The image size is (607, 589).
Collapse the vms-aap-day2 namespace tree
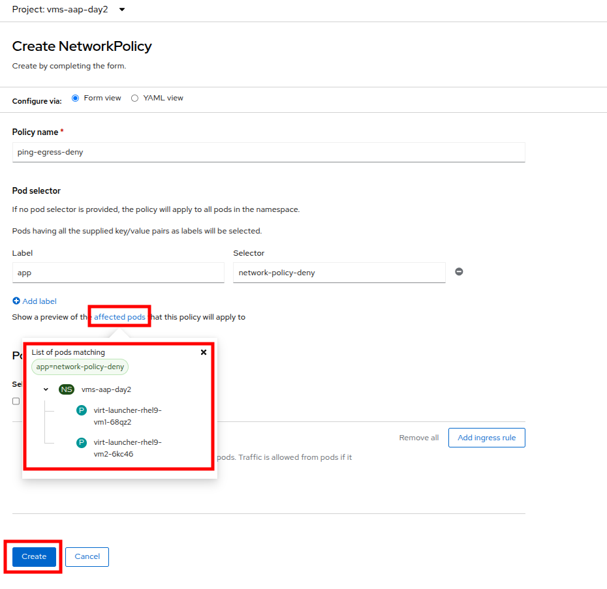pyautogui.click(x=46, y=389)
